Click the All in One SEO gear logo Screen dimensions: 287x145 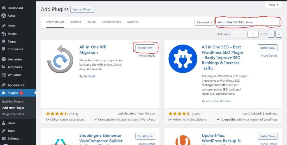[x=183, y=59]
